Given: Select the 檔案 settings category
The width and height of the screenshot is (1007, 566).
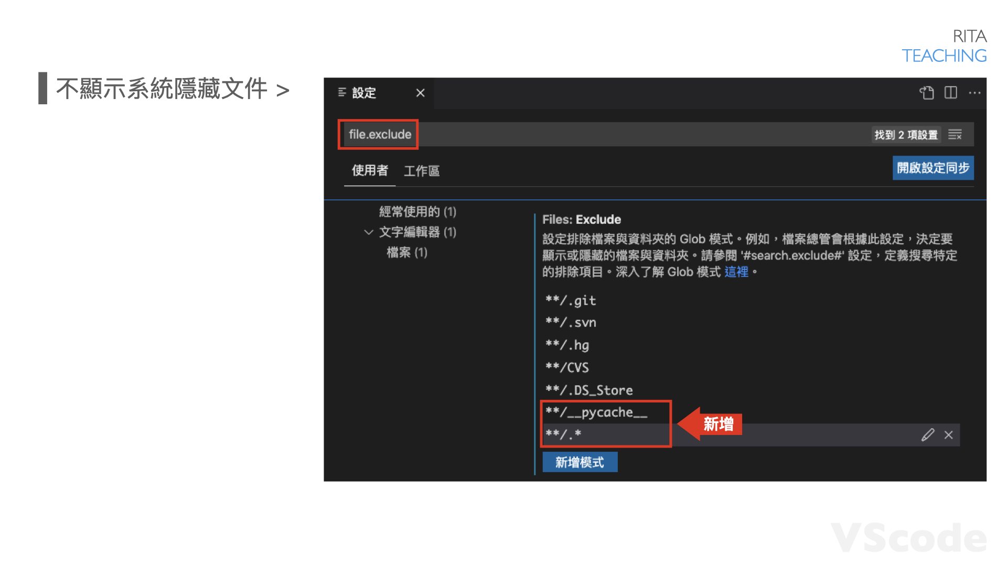Looking at the screenshot, I should (407, 252).
